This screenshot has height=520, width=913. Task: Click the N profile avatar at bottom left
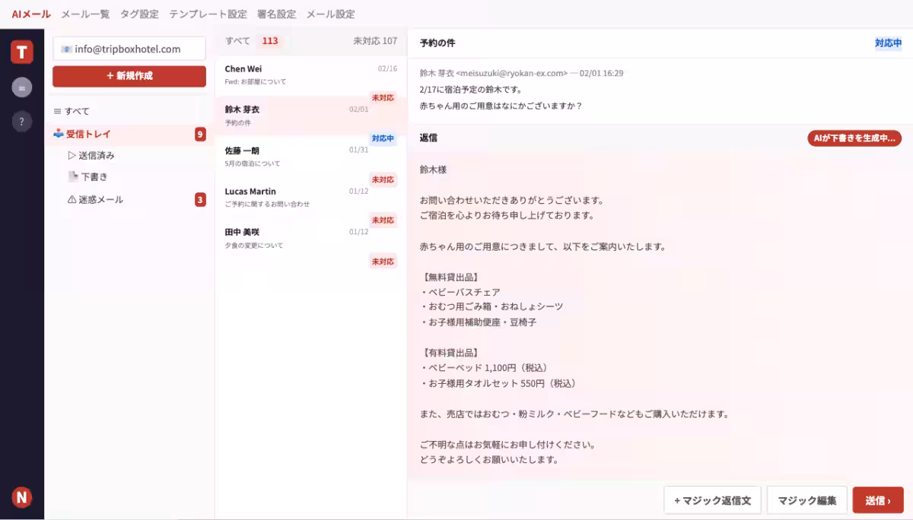click(21, 496)
